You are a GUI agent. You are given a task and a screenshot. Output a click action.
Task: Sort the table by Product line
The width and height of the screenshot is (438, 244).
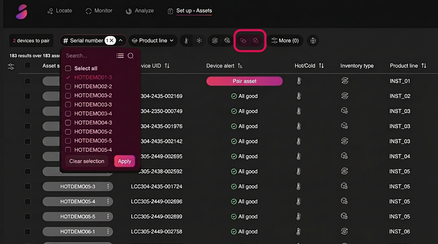(424, 66)
